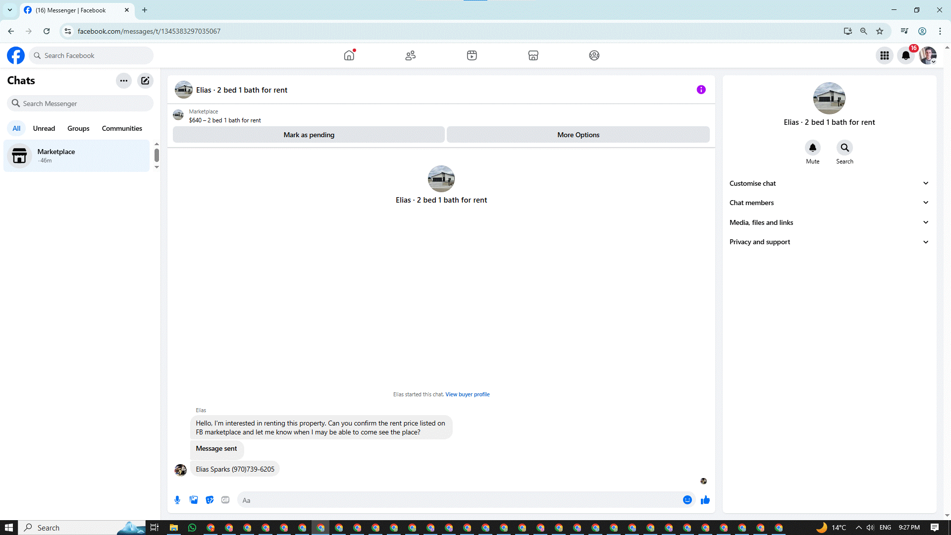This screenshot has width=951, height=535.
Task: Open Task View on the taskbar
Action: [x=155, y=528]
